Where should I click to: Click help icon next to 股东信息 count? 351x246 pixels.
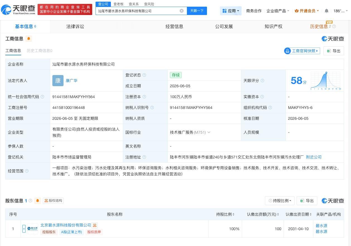point(30,201)
